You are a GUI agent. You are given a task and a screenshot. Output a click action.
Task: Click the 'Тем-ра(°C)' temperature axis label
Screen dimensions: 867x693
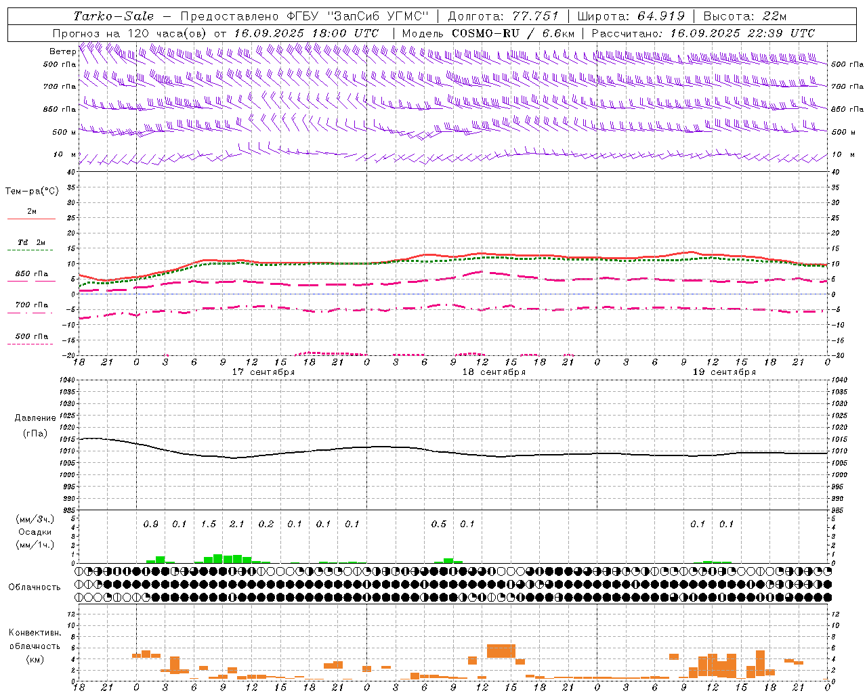pos(32,192)
